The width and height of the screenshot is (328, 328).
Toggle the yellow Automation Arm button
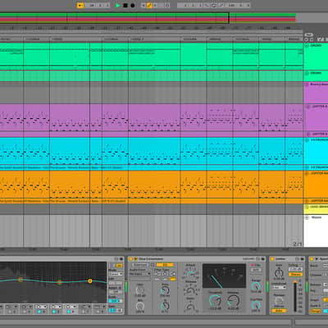pos(149,5)
